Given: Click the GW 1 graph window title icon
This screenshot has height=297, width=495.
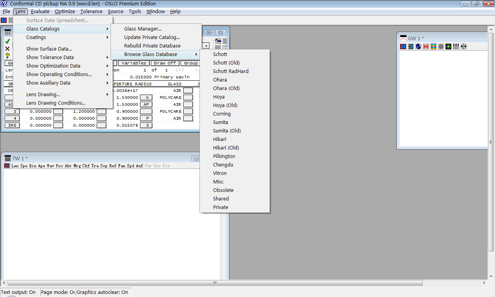Looking at the screenshot, I should coord(403,38).
